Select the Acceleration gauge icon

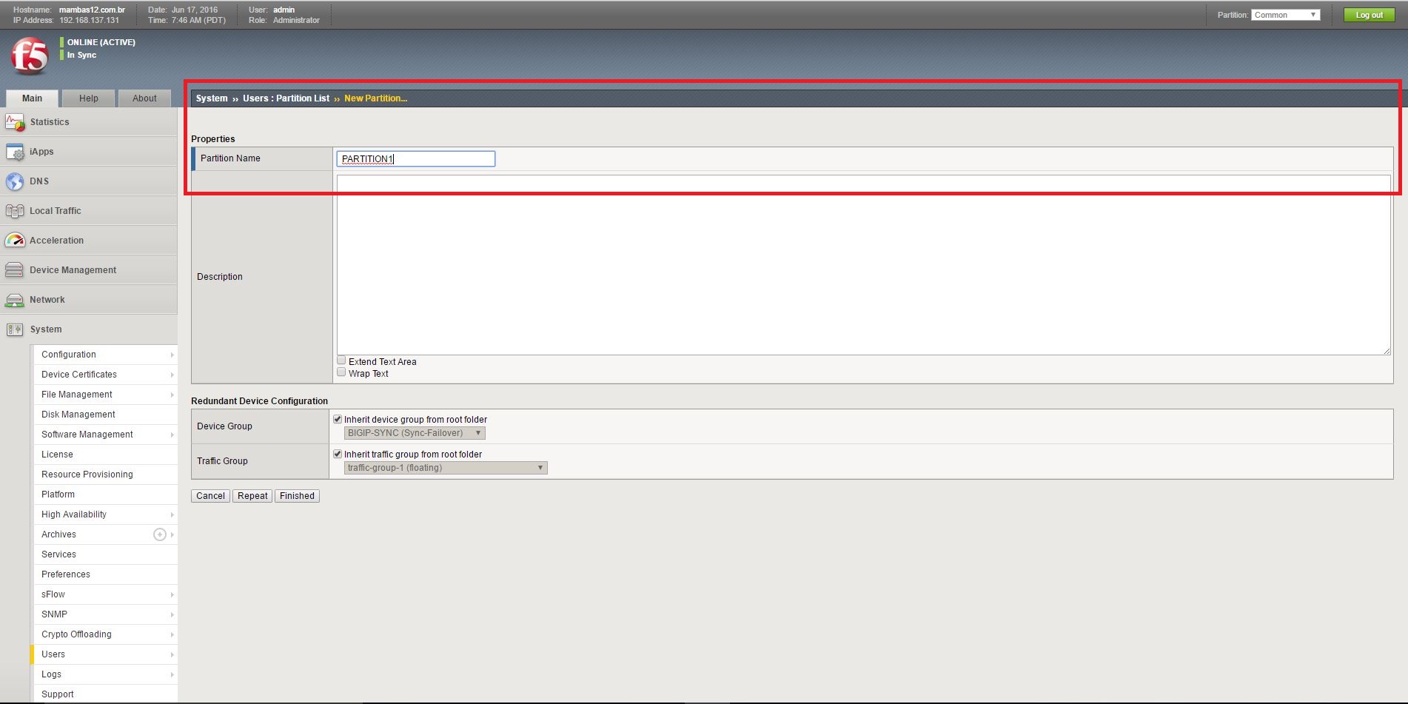click(15, 241)
